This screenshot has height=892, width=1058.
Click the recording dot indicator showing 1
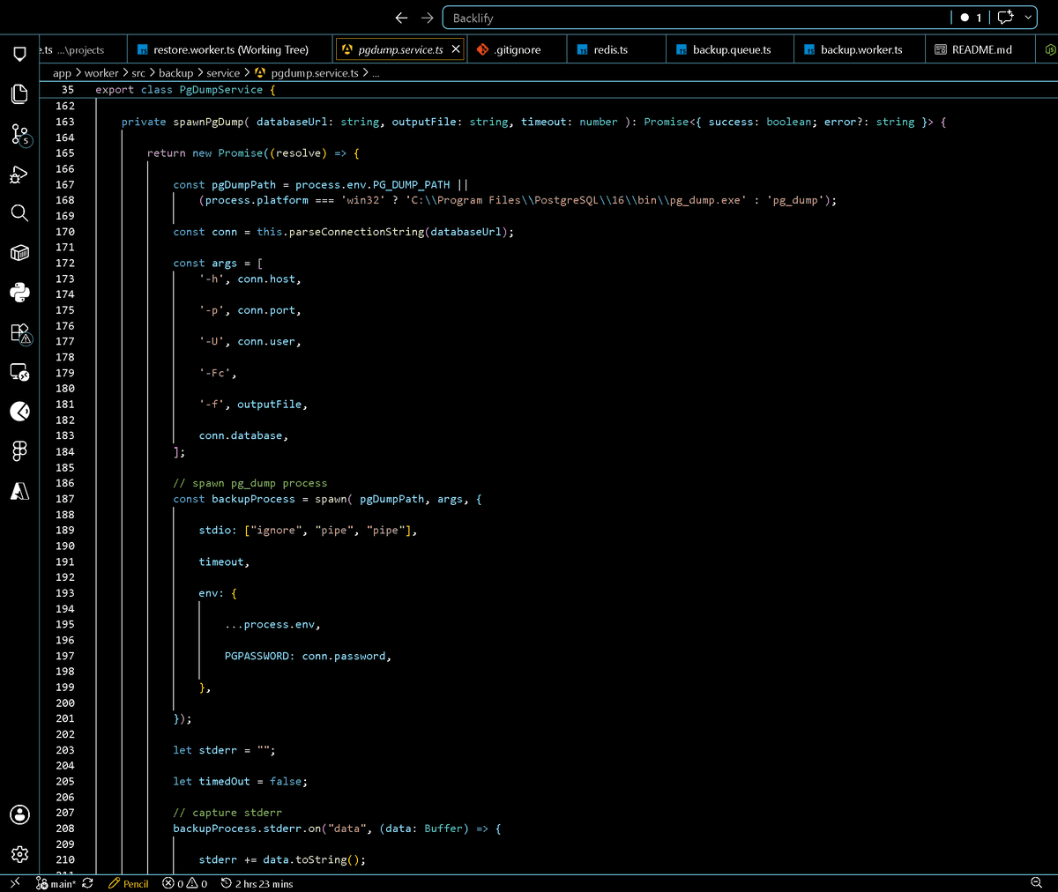click(971, 18)
